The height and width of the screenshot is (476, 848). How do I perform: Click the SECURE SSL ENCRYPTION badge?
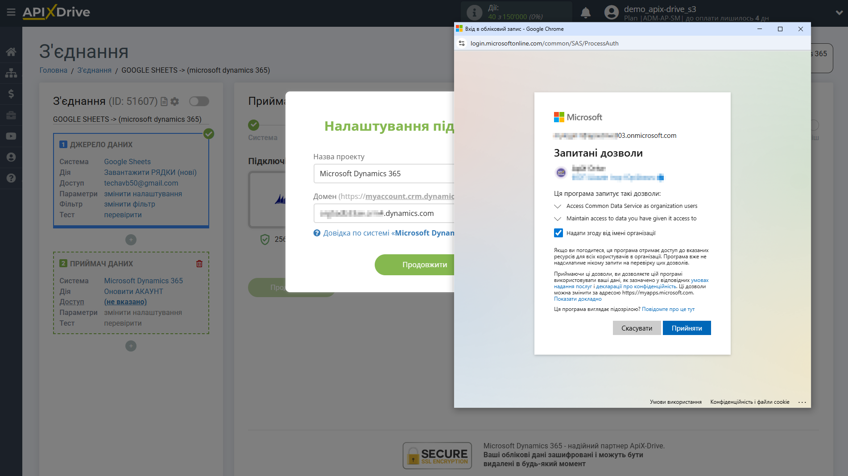tap(437, 455)
